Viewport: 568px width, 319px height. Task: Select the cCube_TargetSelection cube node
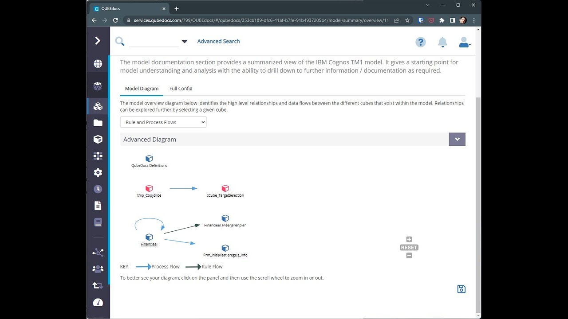click(x=225, y=188)
